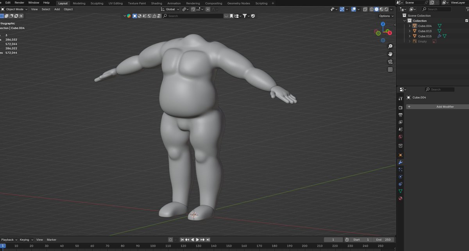The width and height of the screenshot is (469, 251).
Task: Open the Material properties tab icon
Action: (x=400, y=198)
